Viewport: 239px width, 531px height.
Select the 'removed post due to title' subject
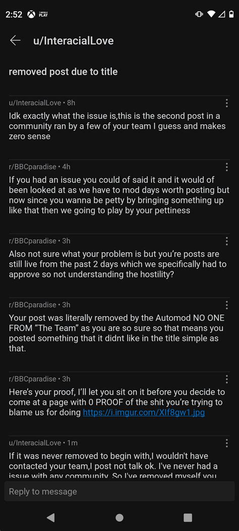pos(63,72)
